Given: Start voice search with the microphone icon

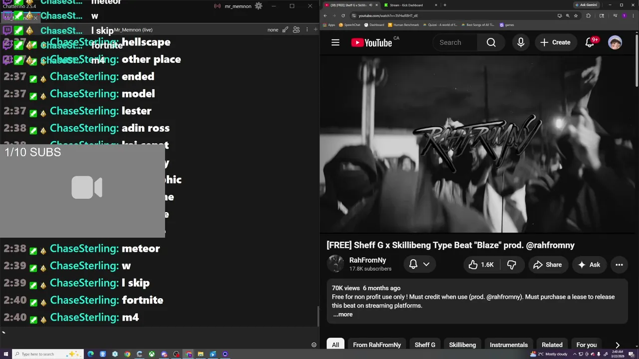Looking at the screenshot, I should click(x=521, y=42).
